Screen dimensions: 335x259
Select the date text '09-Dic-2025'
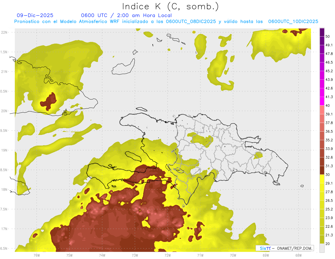tap(35, 15)
